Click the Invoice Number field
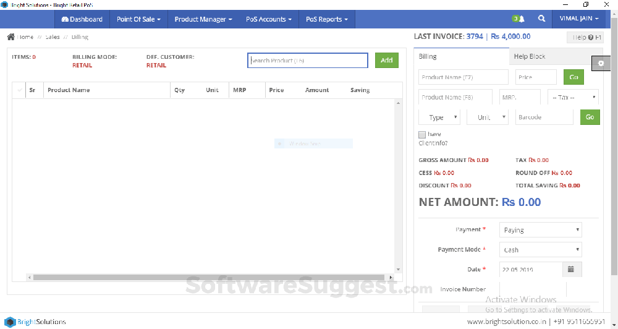This screenshot has height=329, width=618. pos(533,289)
